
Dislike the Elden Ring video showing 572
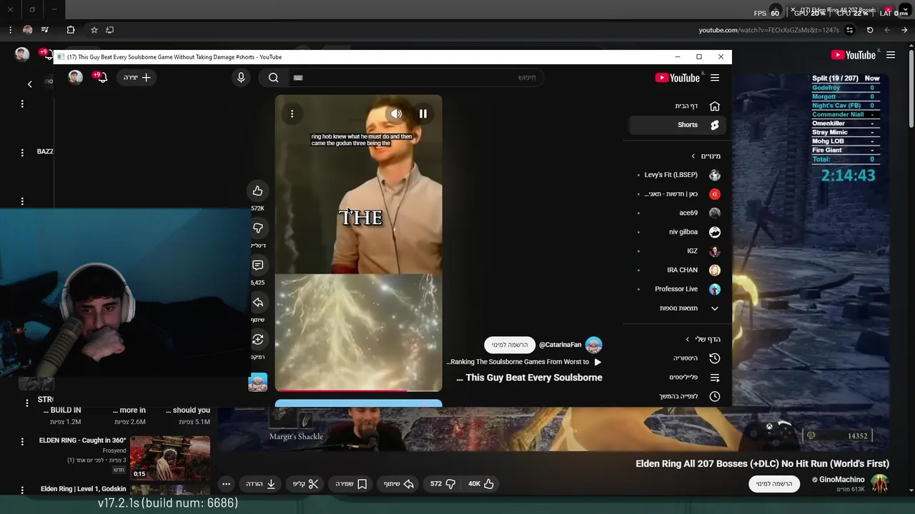(443, 483)
